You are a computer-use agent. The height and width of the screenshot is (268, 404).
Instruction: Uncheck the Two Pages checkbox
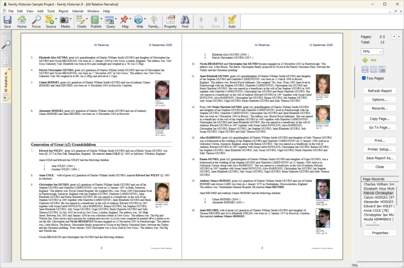[363, 78]
